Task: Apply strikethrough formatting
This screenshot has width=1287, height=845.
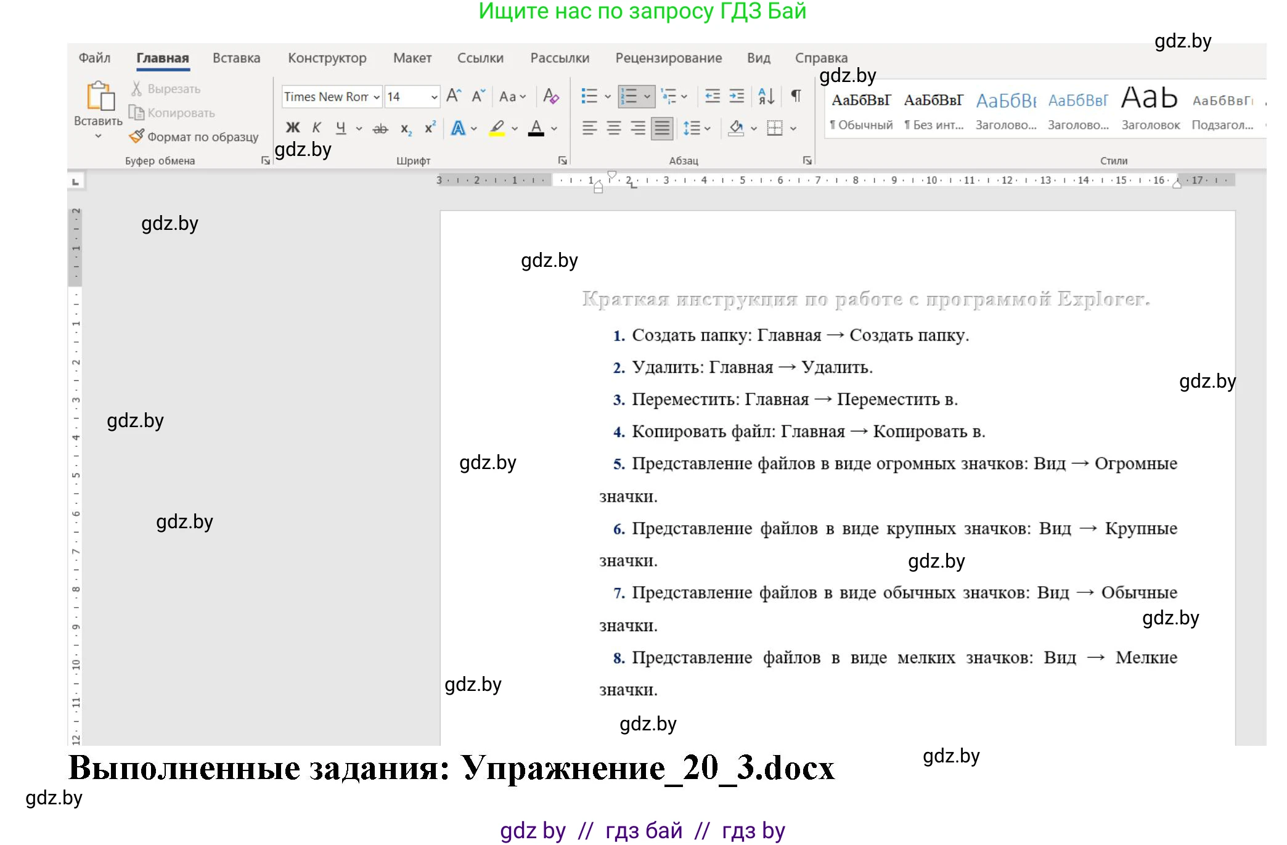Action: coord(380,128)
